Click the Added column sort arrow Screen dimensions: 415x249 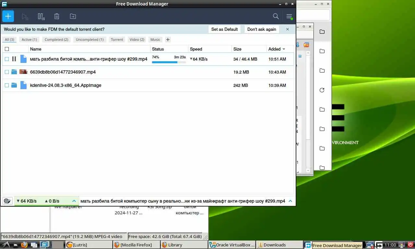pos(284,49)
